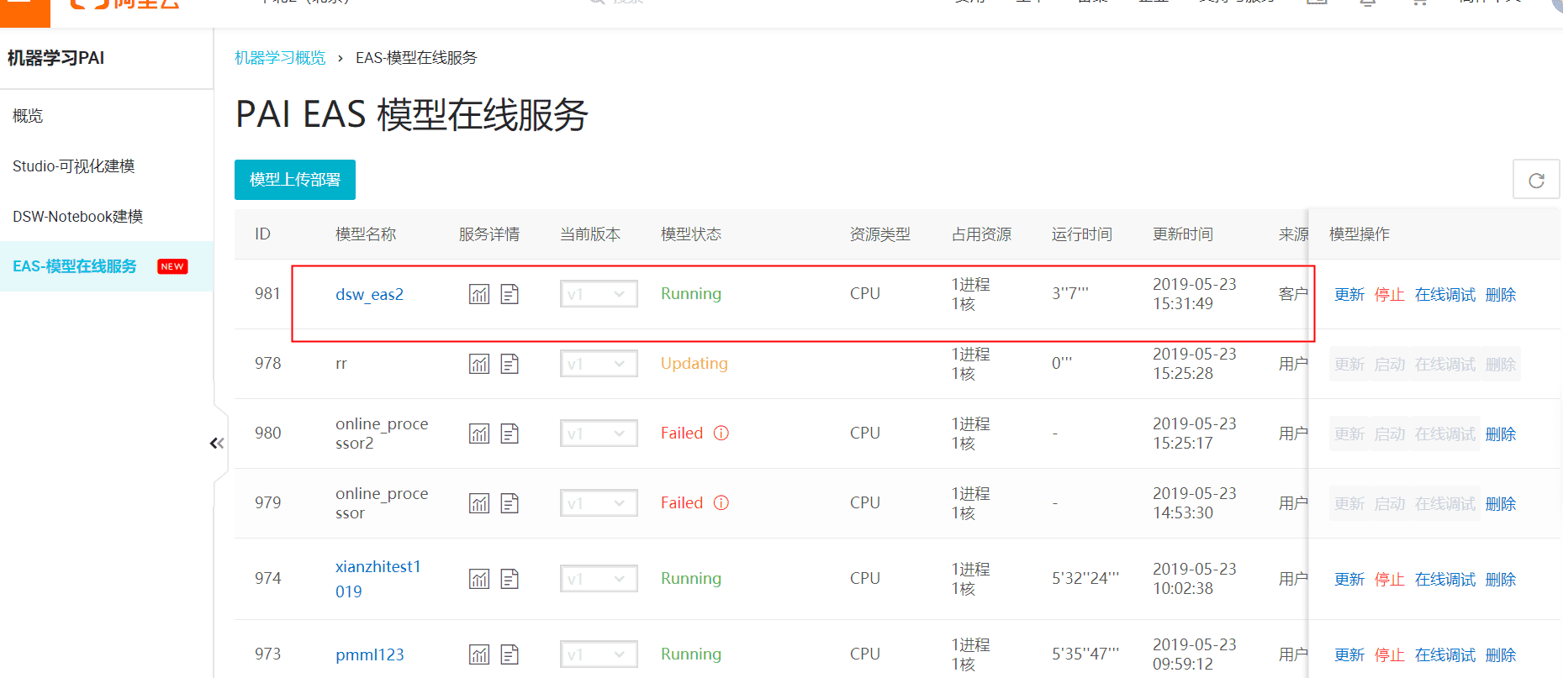Refresh the model service list
1563x678 pixels.
(x=1535, y=180)
